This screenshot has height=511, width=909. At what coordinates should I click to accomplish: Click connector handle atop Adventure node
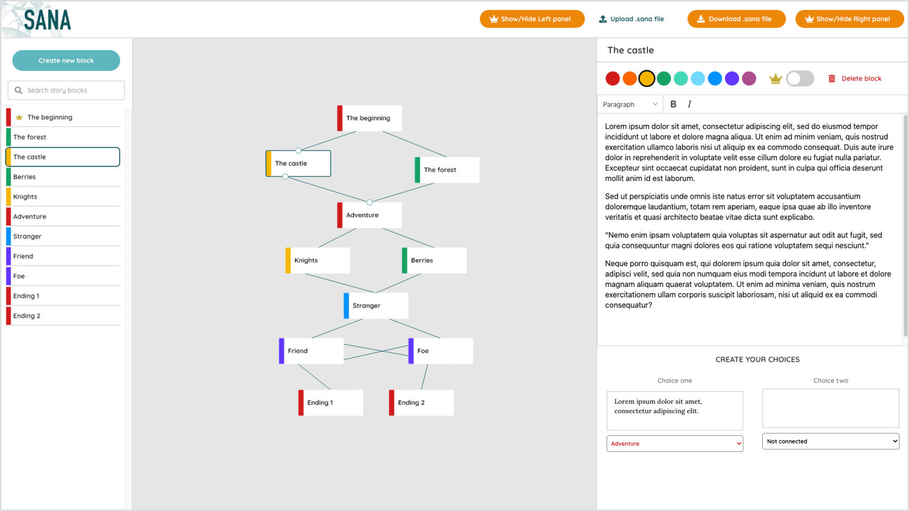[x=369, y=202]
